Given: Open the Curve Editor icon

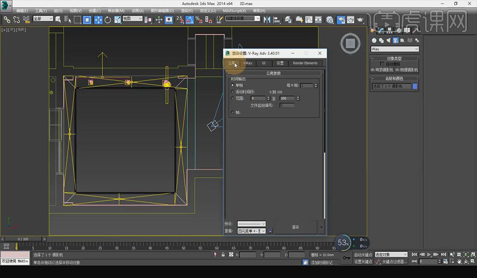Looking at the screenshot, I should (309, 20).
